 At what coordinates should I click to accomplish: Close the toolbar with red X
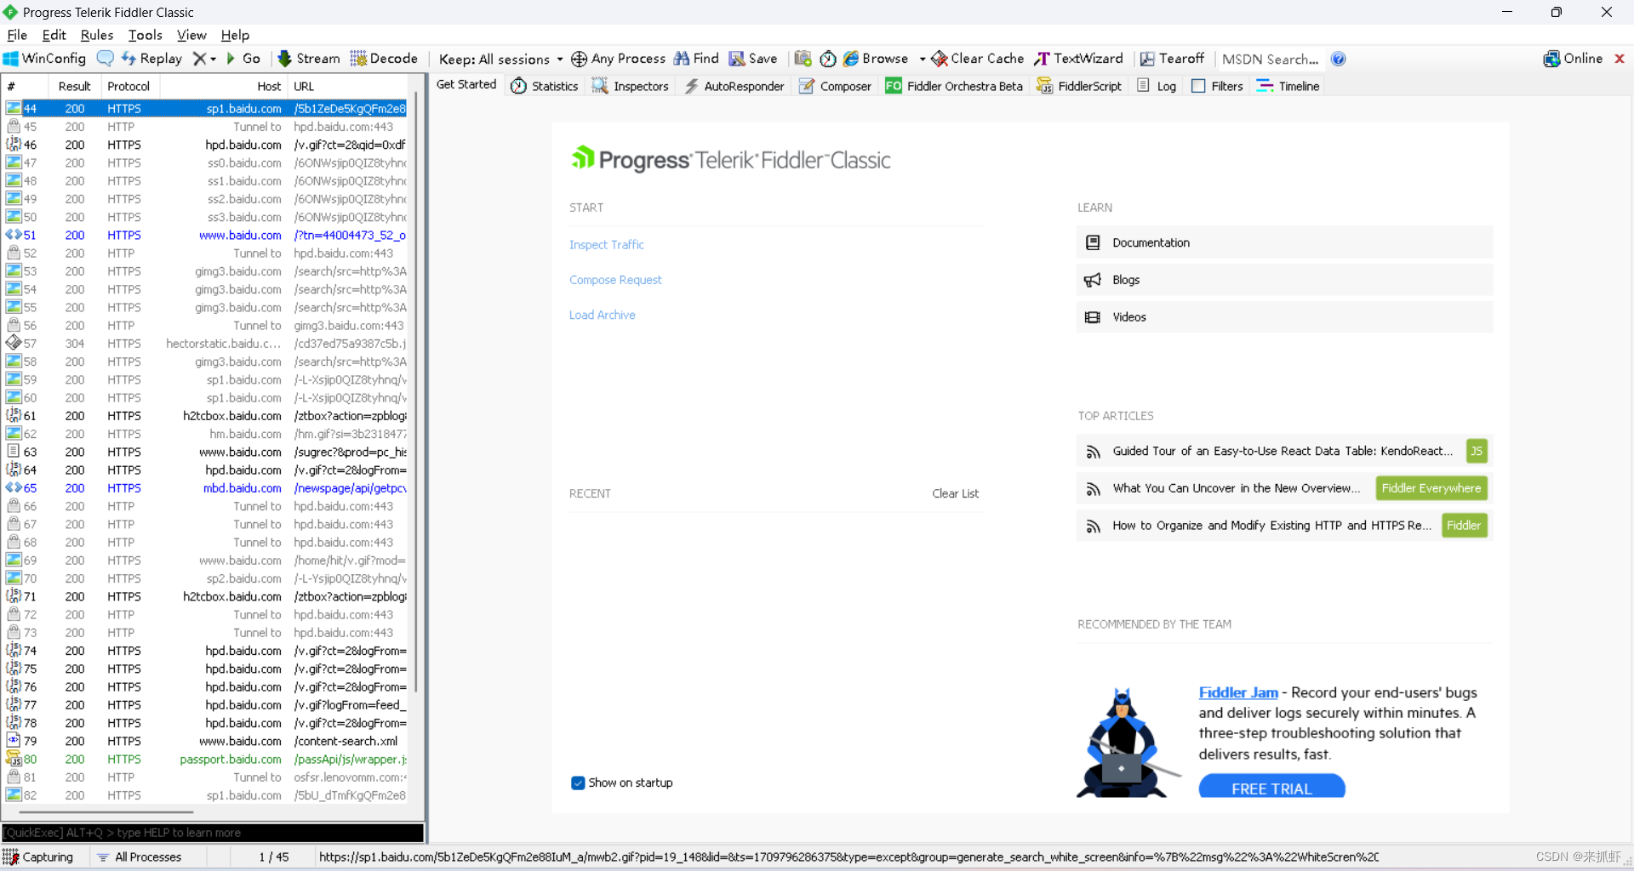click(x=1620, y=59)
